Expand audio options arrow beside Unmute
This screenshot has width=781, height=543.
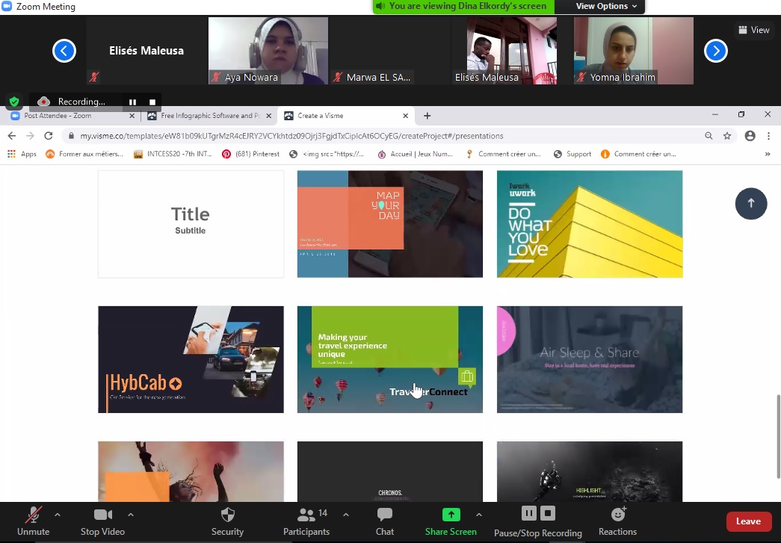pyautogui.click(x=58, y=515)
